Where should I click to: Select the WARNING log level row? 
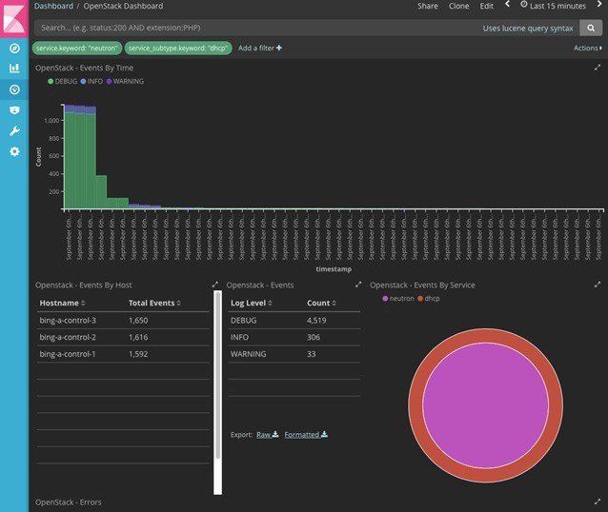coord(294,354)
